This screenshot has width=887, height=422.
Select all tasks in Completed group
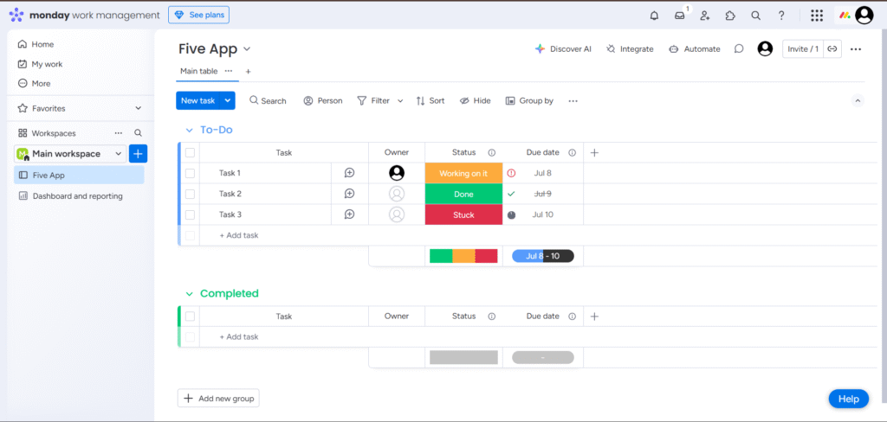click(x=190, y=316)
